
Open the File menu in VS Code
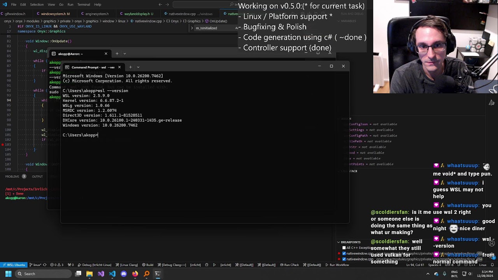click(14, 5)
